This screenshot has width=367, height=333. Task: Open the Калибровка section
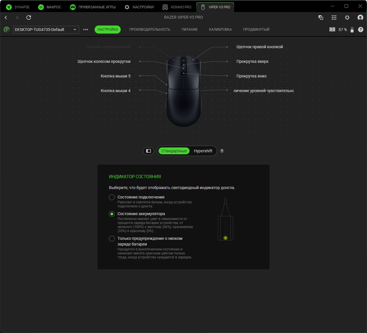[220, 30]
